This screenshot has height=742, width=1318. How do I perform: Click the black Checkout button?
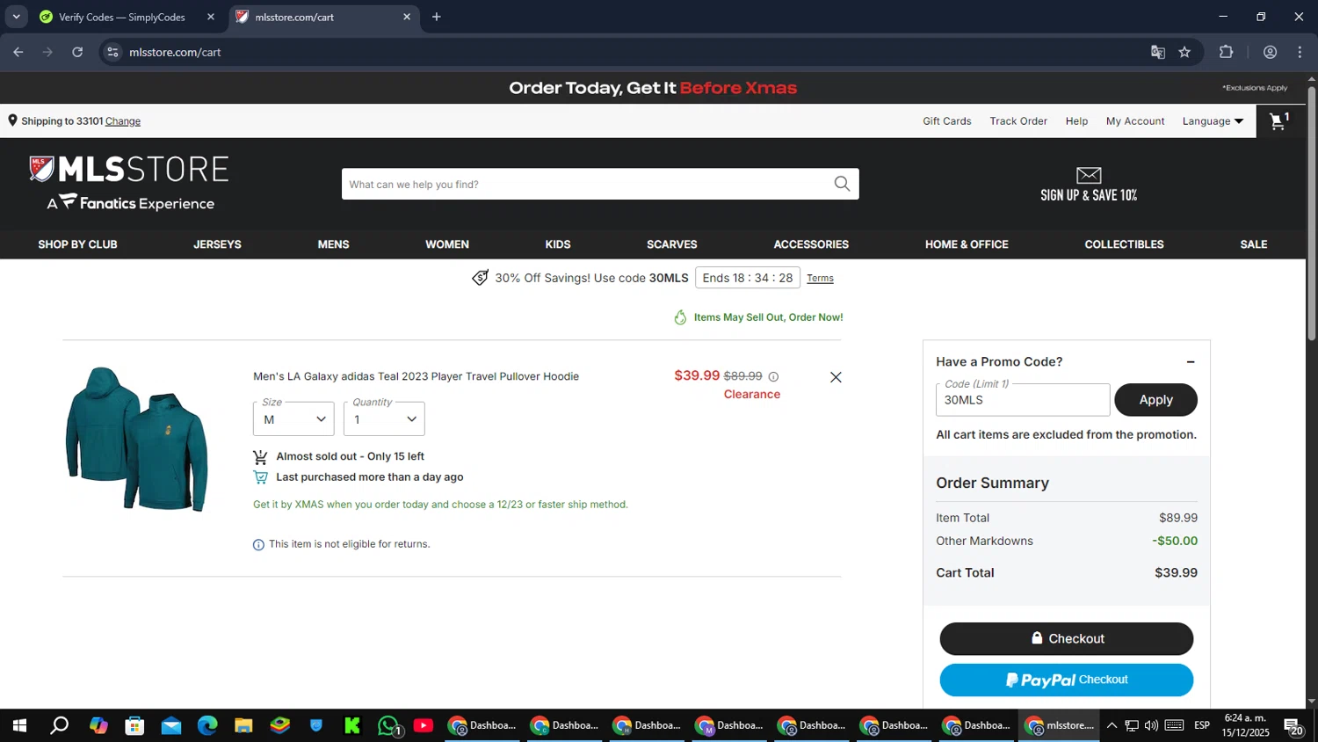click(x=1067, y=638)
